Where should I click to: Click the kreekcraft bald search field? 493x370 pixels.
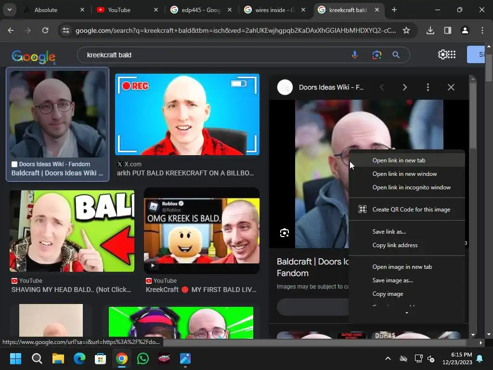click(x=214, y=55)
